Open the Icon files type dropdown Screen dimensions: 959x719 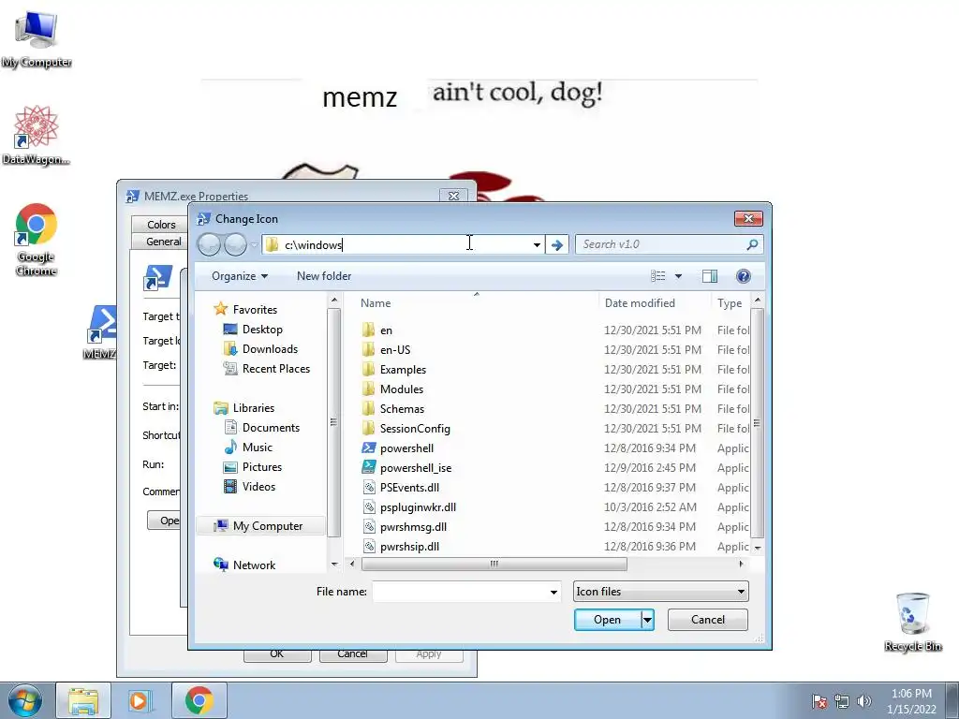pyautogui.click(x=660, y=592)
